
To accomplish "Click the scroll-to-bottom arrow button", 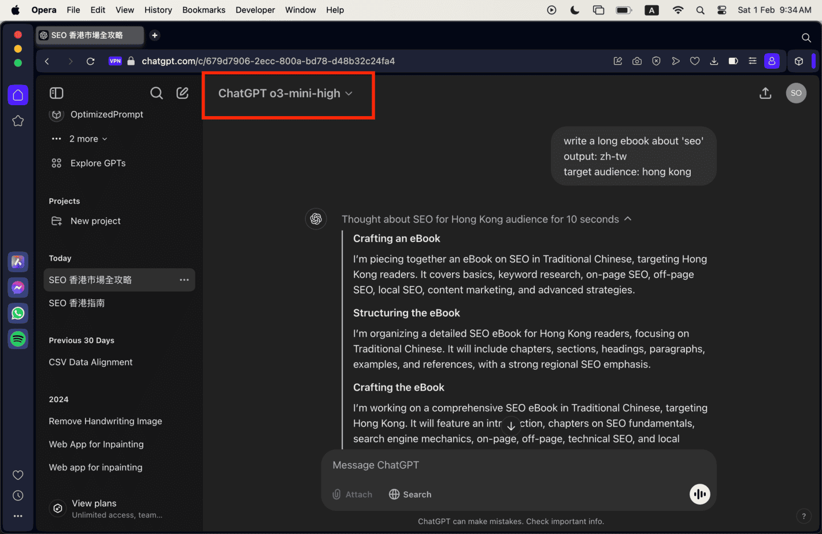I will [511, 427].
